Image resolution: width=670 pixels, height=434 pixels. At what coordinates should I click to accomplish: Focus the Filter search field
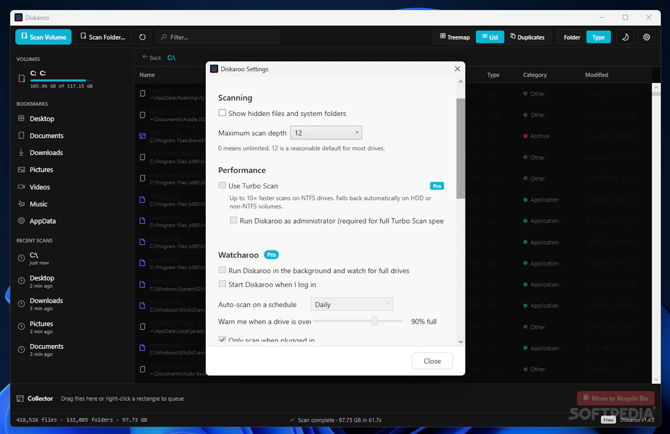218,37
